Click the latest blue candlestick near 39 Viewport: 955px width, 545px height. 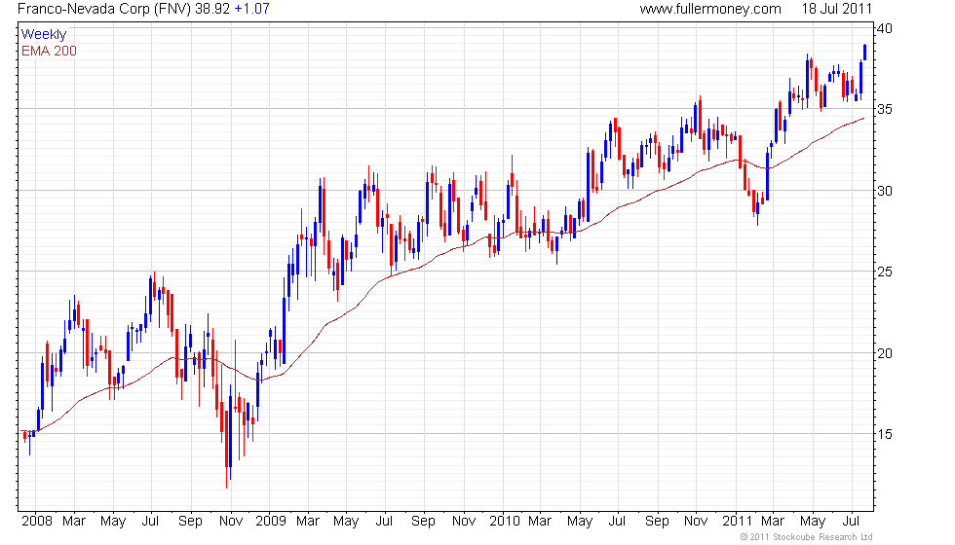coord(865,52)
